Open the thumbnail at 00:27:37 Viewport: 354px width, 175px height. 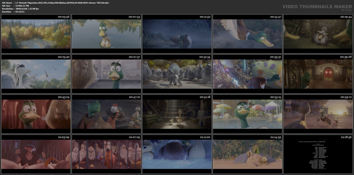coord(106,74)
